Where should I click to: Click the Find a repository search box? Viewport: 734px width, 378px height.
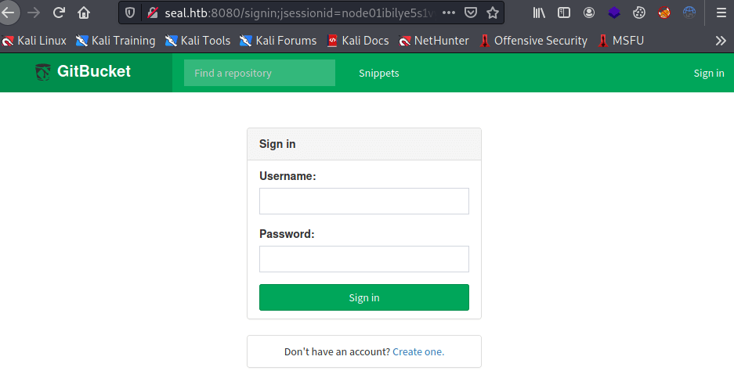click(259, 73)
